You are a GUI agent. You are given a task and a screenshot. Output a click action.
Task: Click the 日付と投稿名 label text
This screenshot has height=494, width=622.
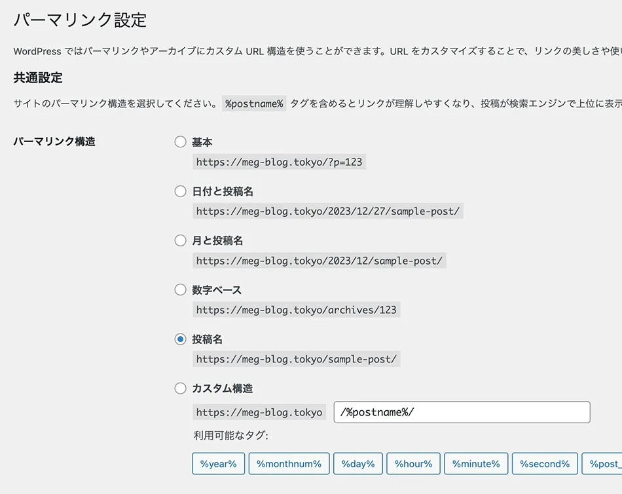(223, 191)
